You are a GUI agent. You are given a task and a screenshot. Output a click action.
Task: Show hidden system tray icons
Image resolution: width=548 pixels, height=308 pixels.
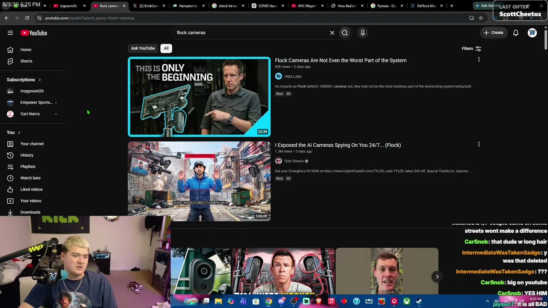click(487, 302)
